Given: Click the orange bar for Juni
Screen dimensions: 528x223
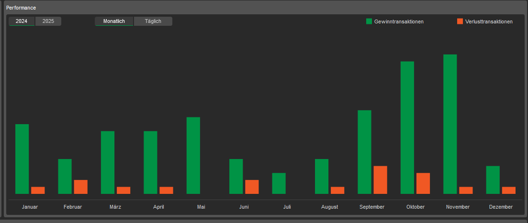Looking at the screenshot, I should click(252, 187).
